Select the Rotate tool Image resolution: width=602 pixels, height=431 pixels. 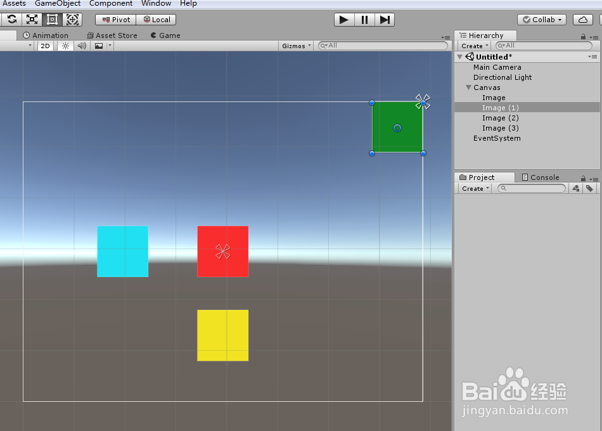click(x=11, y=19)
